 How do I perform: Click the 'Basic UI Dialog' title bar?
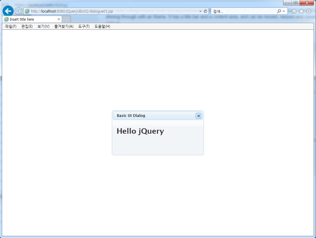[x=158, y=116]
